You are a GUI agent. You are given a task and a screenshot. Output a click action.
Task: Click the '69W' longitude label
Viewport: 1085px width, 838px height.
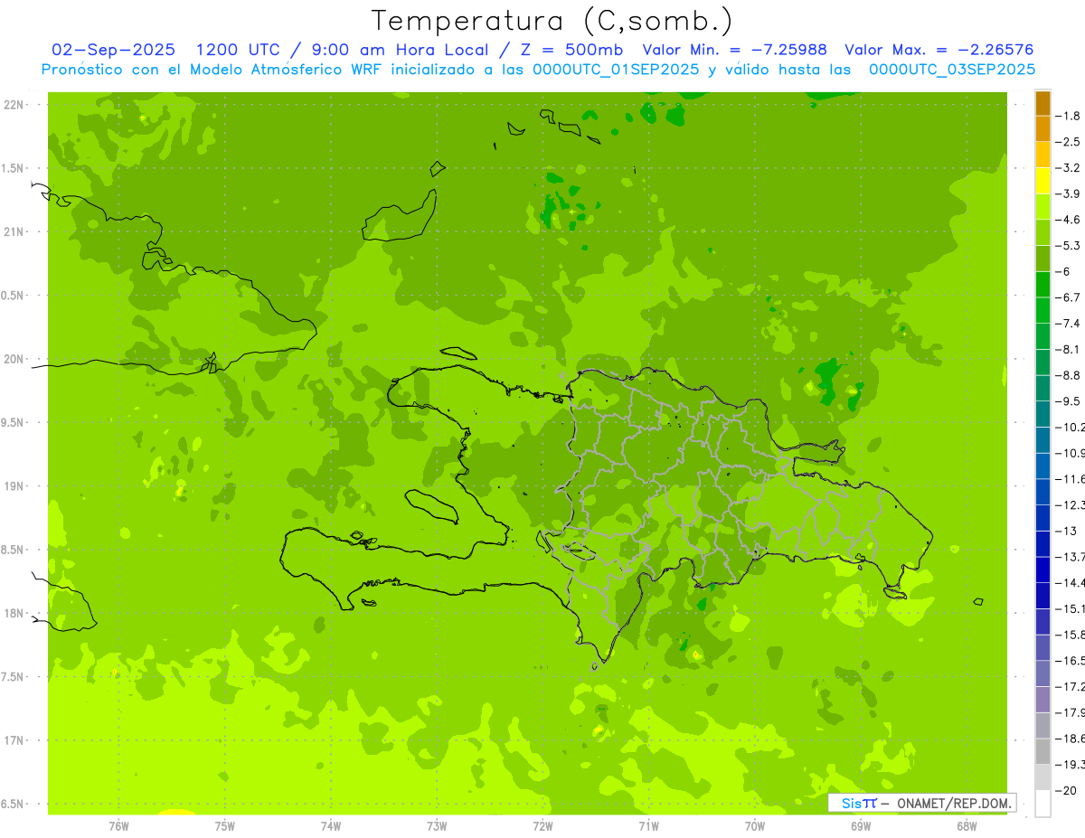click(x=861, y=825)
